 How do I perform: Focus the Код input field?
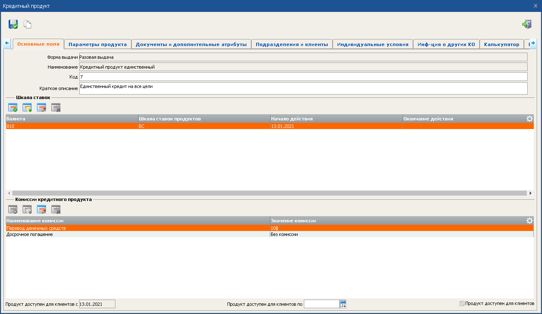(303, 77)
